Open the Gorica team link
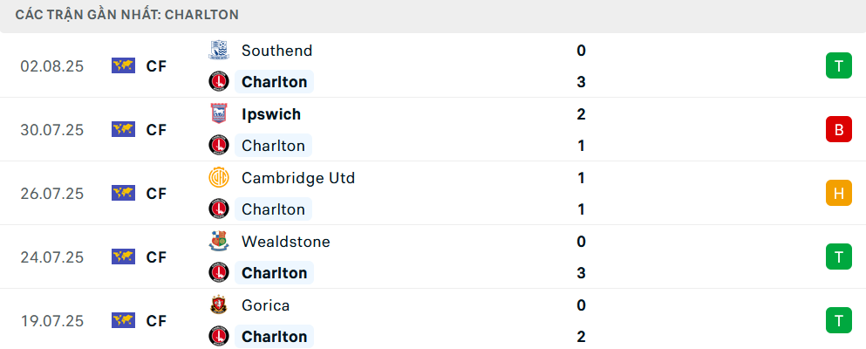 (266, 305)
